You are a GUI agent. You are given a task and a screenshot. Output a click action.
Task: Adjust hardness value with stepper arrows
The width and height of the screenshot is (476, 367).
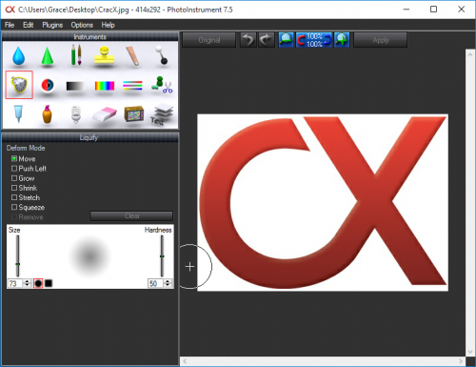click(x=168, y=283)
